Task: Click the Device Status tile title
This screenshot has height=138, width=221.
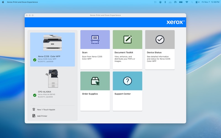Action: [154, 52]
